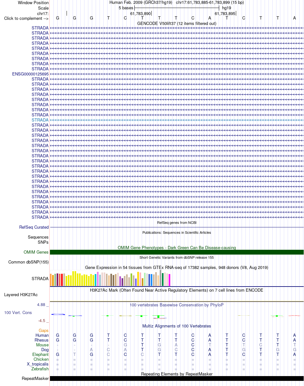This screenshot has width=304, height=386.
Task: Click the Common dbSNP(155) track label
Action: coord(28,262)
